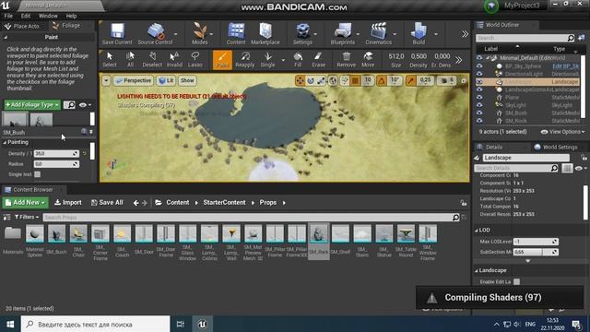
Task: Open the Settings toolbar icon
Action: (x=302, y=33)
